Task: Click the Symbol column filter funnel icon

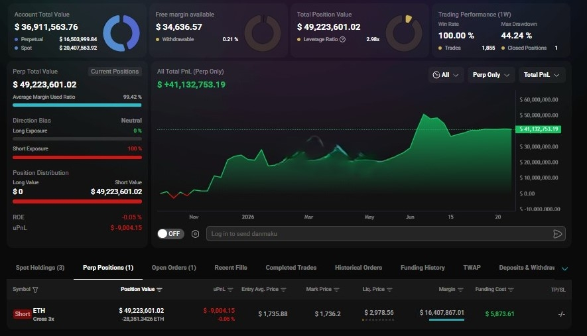Action: pyautogui.click(x=35, y=290)
